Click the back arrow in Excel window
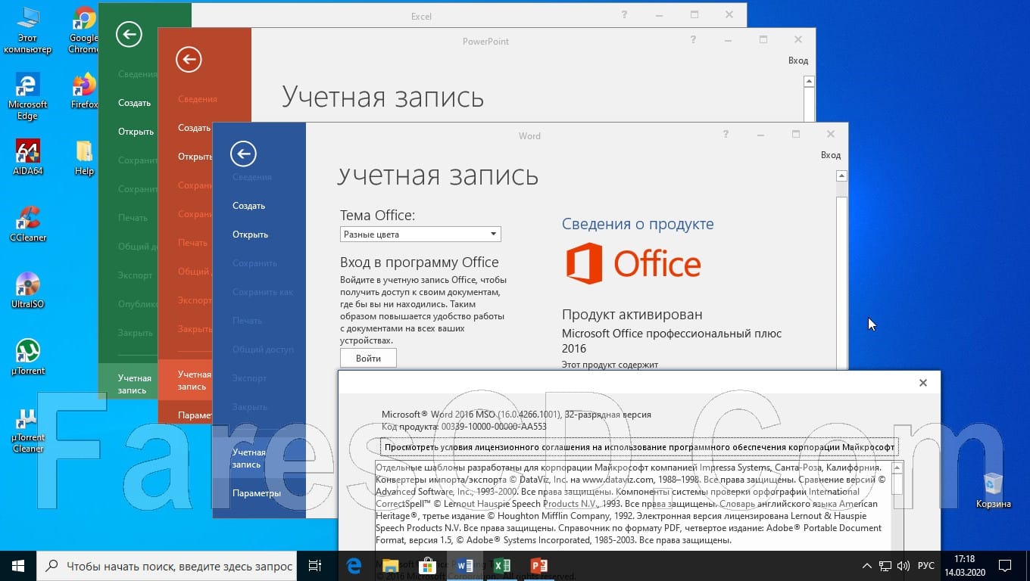1030x581 pixels. [x=129, y=34]
